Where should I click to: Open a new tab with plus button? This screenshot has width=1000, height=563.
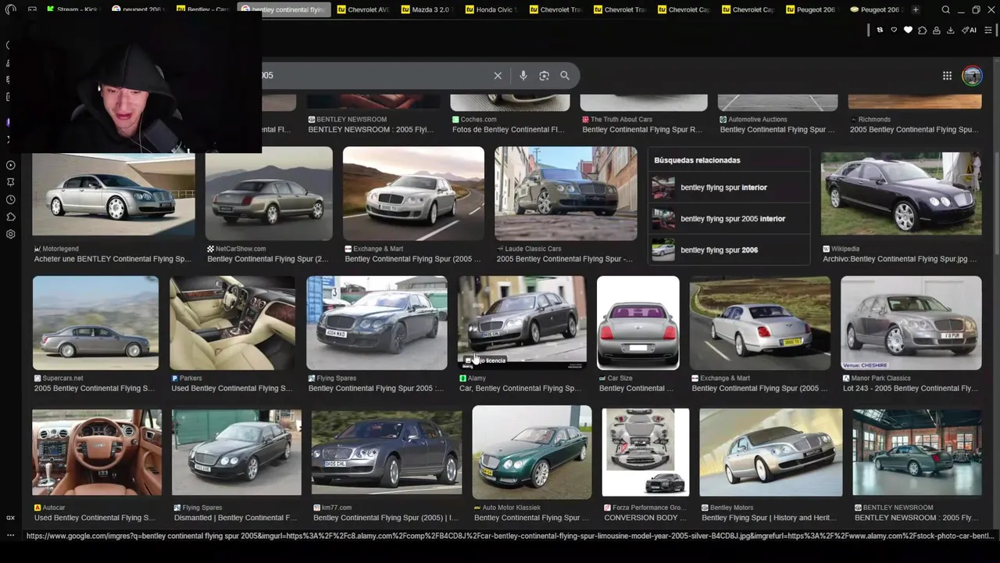[x=915, y=9]
